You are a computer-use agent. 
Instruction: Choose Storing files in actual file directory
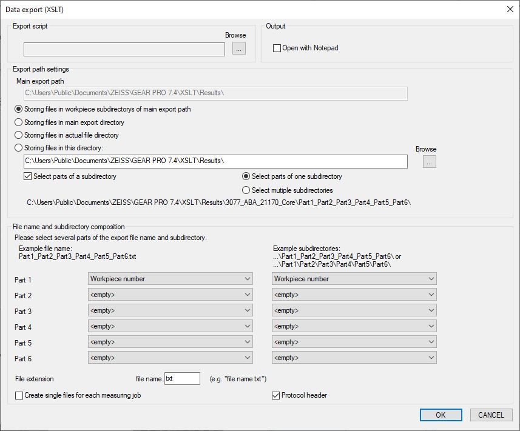[19, 135]
